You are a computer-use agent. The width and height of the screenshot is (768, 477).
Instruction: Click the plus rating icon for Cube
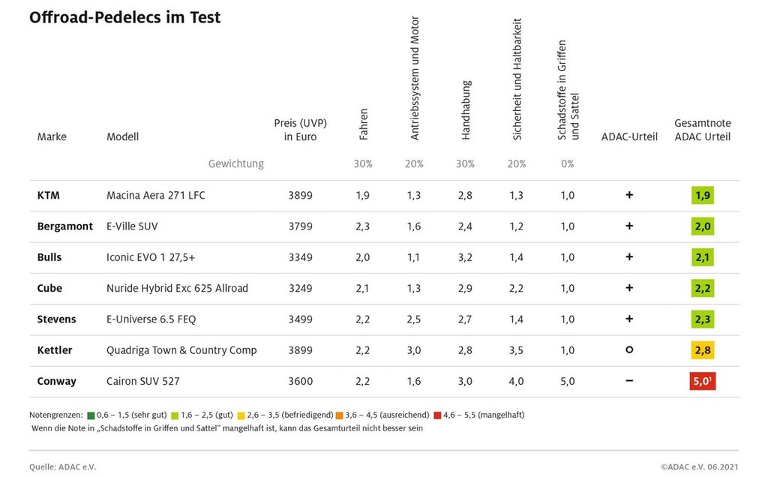coord(629,288)
